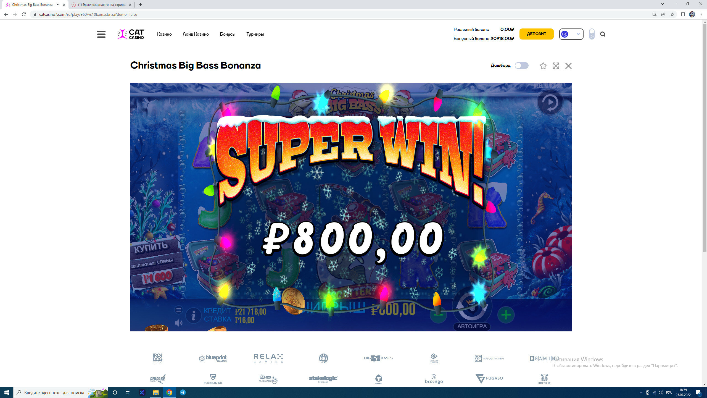Expand the user profile dropdown
707x398 pixels.
click(x=571, y=34)
